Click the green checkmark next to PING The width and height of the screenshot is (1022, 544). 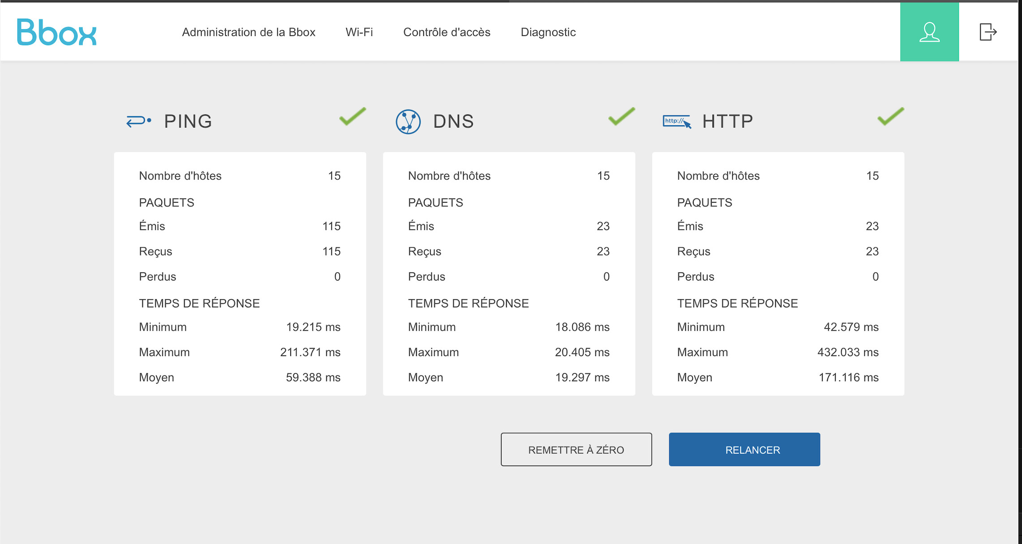click(x=352, y=116)
